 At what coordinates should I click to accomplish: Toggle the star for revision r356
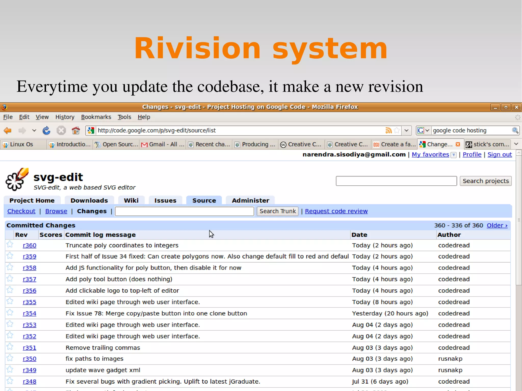[x=10, y=290]
